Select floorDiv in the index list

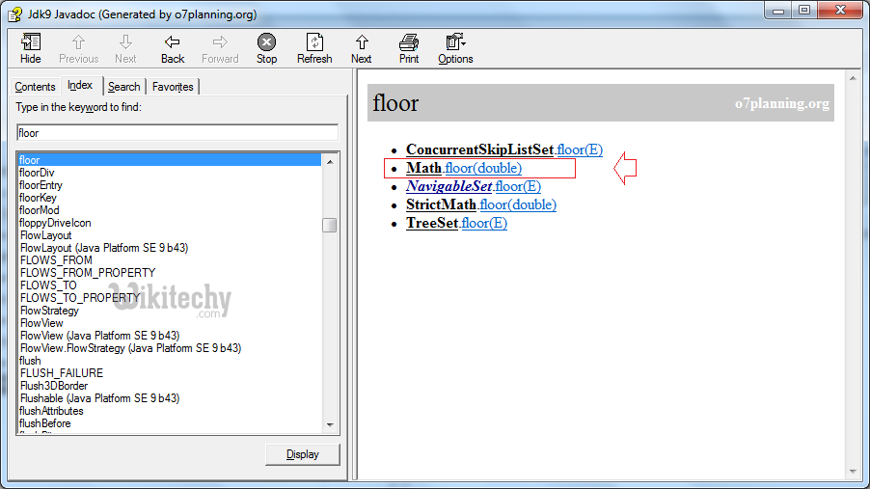click(x=38, y=173)
